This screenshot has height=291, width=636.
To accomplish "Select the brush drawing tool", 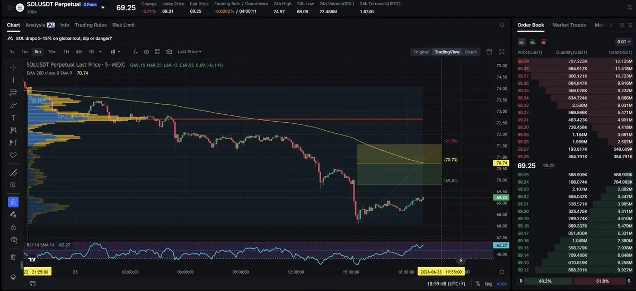I will pyautogui.click(x=13, y=105).
